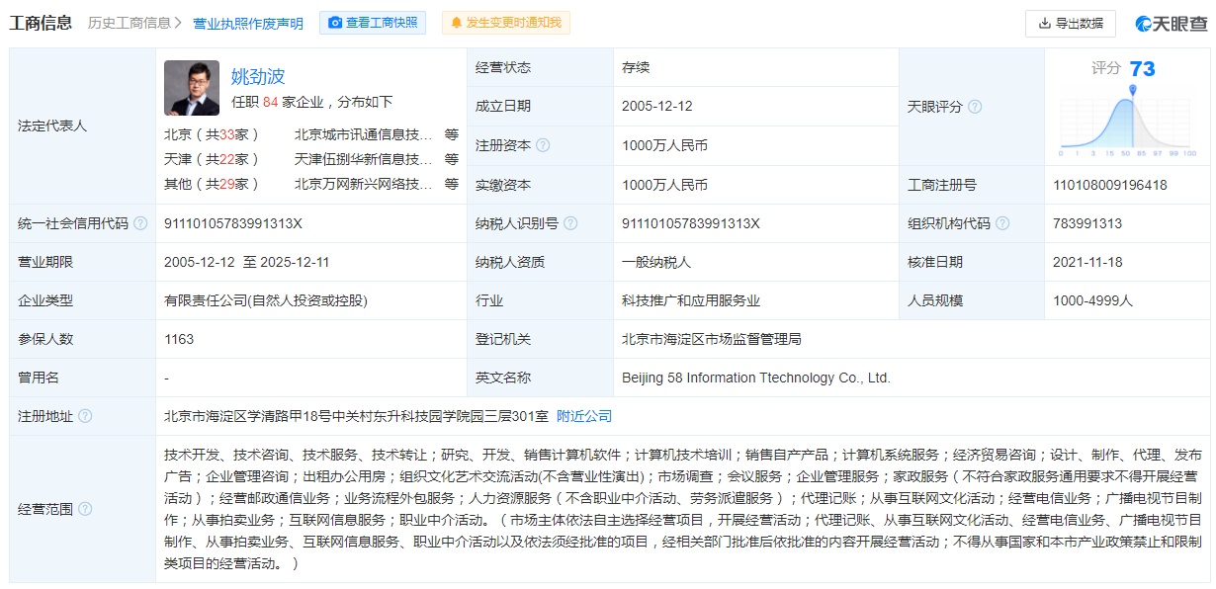Click the 发生变更时通知我 button label

pos(513,23)
